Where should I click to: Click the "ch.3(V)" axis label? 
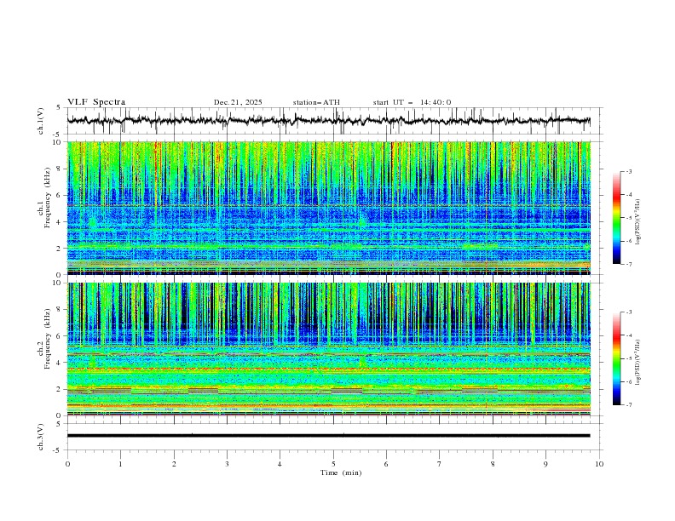pyautogui.click(x=41, y=437)
